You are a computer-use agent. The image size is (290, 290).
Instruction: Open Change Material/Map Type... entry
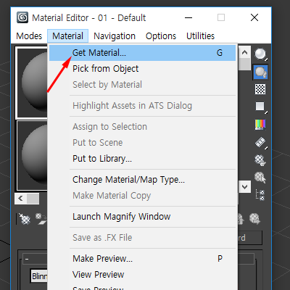pyautogui.click(x=142, y=180)
